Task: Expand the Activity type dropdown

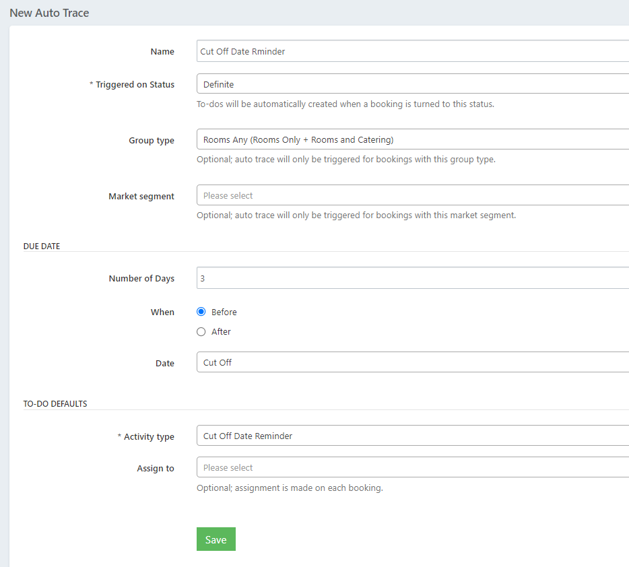Action: (412, 436)
